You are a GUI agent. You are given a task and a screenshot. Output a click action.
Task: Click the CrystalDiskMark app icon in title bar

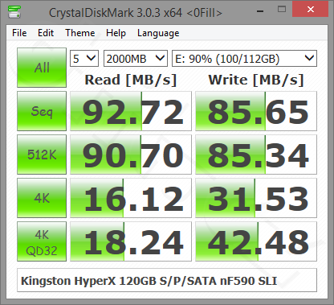click(x=14, y=12)
